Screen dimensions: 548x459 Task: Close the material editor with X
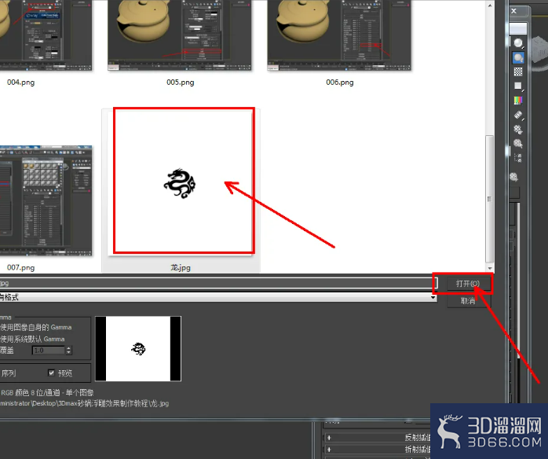[513, 11]
